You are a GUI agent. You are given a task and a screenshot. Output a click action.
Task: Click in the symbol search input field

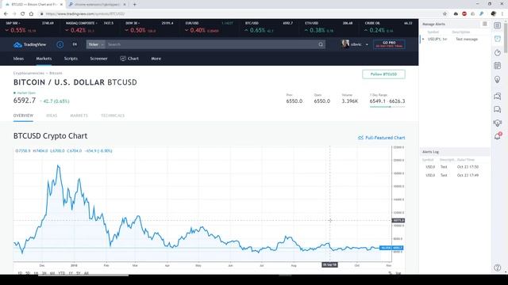[x=210, y=44]
